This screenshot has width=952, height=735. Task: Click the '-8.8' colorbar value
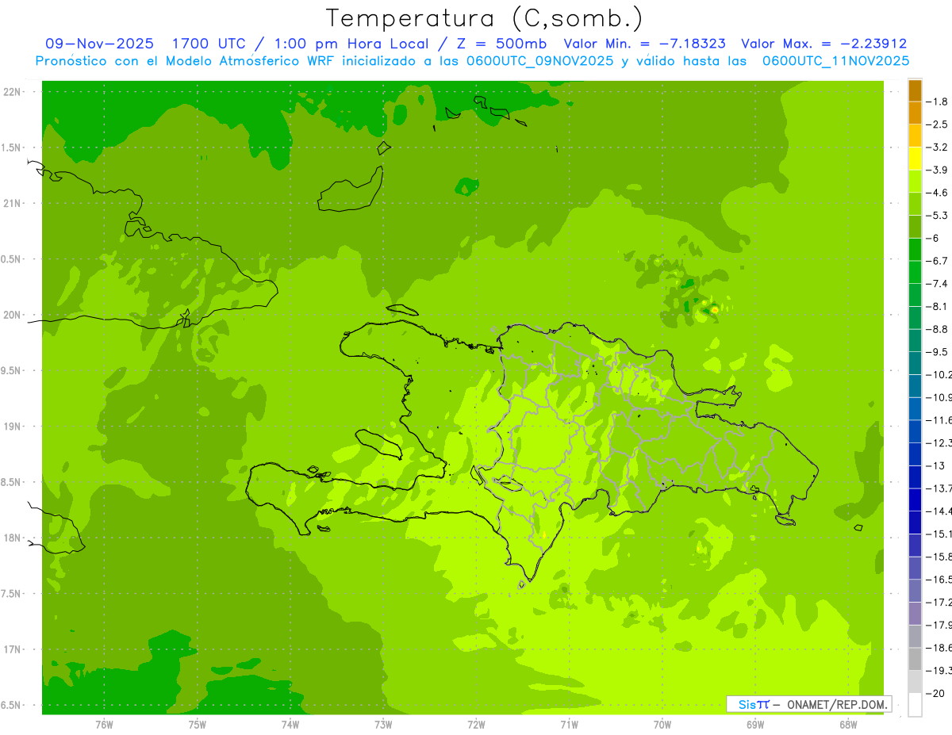point(937,329)
